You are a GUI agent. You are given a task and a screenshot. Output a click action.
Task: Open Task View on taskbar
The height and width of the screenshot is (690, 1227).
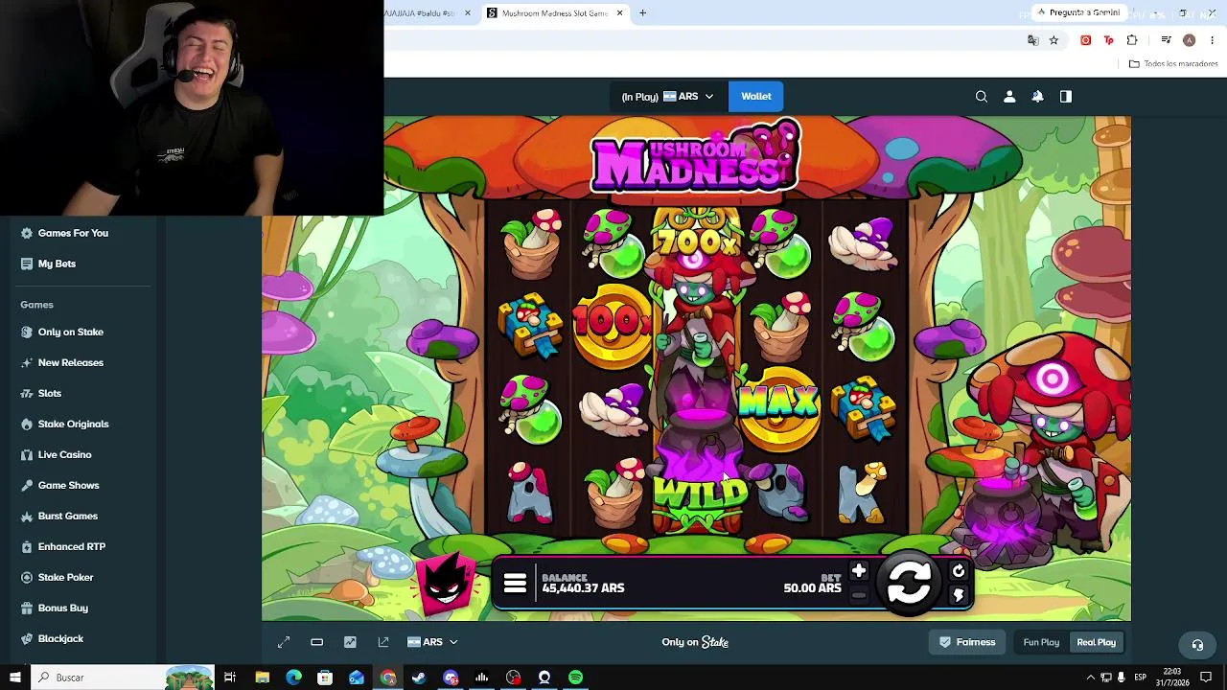click(230, 678)
